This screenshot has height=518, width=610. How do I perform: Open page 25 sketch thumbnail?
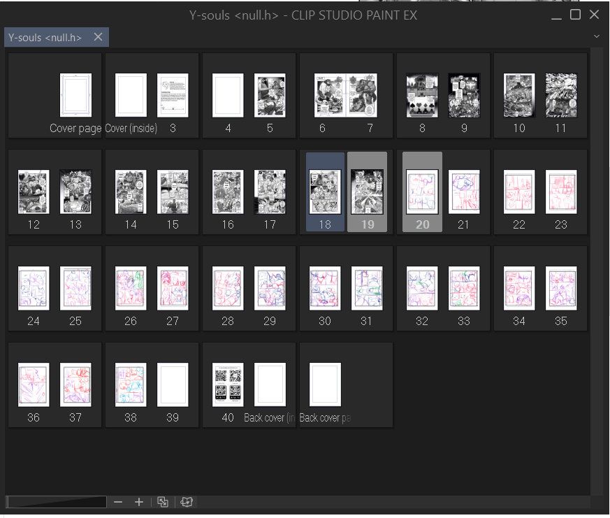[75, 289]
